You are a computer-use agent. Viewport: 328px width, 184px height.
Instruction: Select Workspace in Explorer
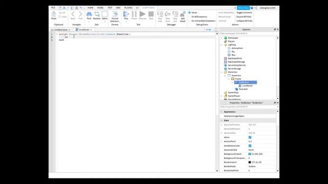(233, 38)
